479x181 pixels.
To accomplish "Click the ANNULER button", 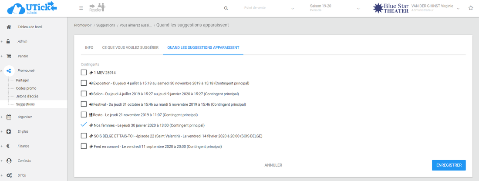I will 273,165.
